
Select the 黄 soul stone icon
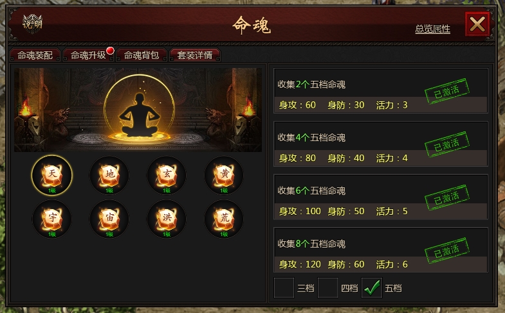[224, 175]
